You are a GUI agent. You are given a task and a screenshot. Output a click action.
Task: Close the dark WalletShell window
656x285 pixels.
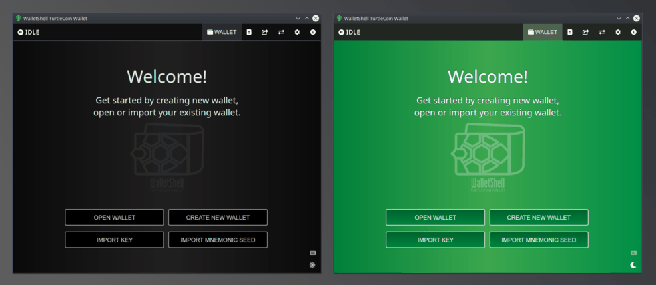tap(316, 19)
